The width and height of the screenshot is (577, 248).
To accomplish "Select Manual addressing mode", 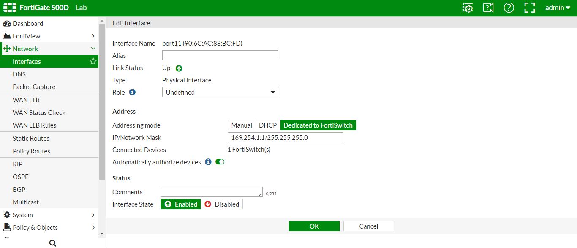I will (x=242, y=125).
